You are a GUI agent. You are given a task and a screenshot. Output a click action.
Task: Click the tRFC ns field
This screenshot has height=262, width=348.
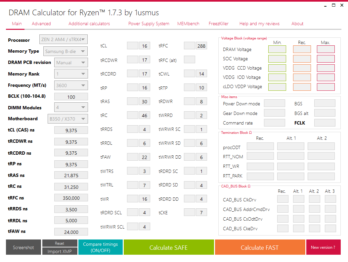pos(71,198)
